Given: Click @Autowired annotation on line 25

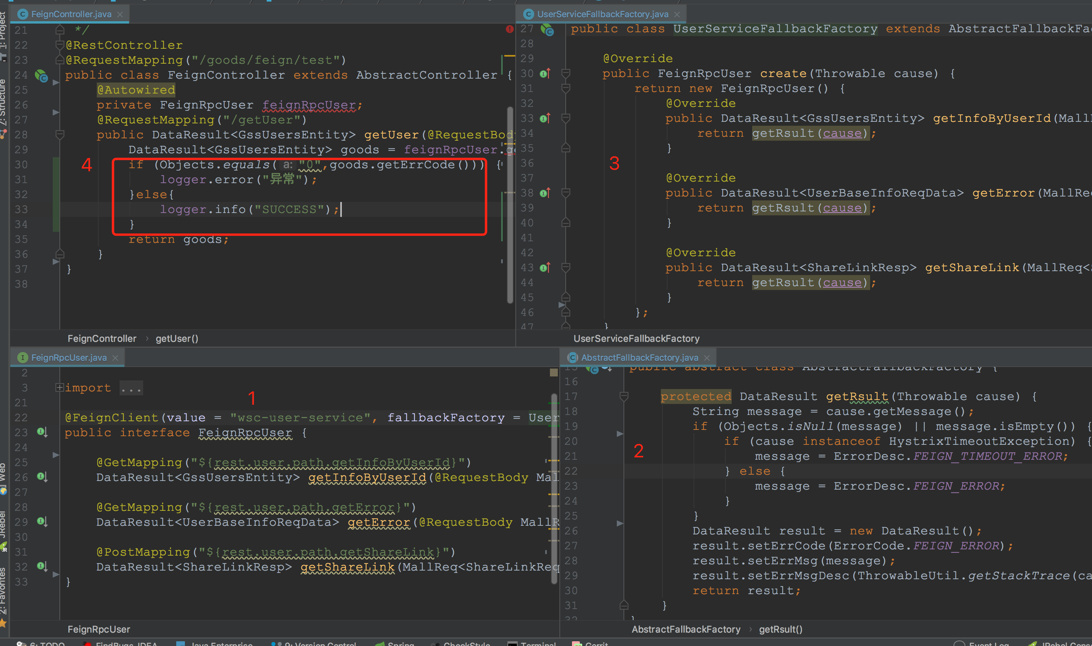Looking at the screenshot, I should coord(136,90).
